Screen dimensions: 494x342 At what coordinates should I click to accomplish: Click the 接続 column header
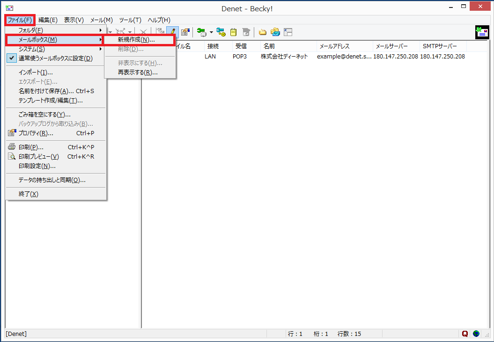pos(218,46)
